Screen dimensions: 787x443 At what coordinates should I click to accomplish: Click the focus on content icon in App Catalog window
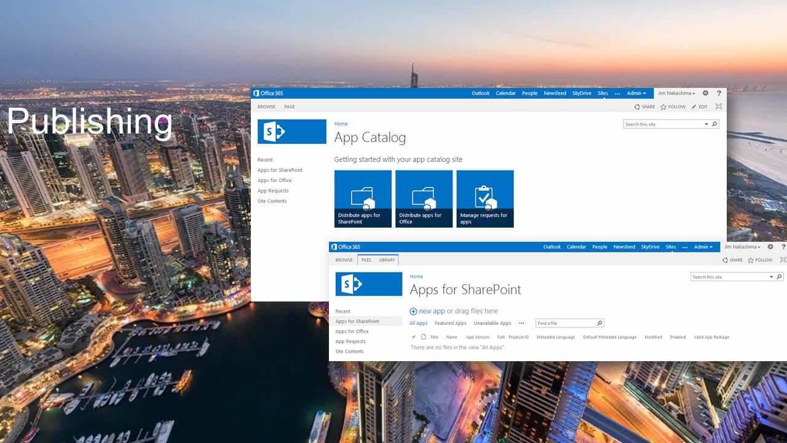coord(718,107)
